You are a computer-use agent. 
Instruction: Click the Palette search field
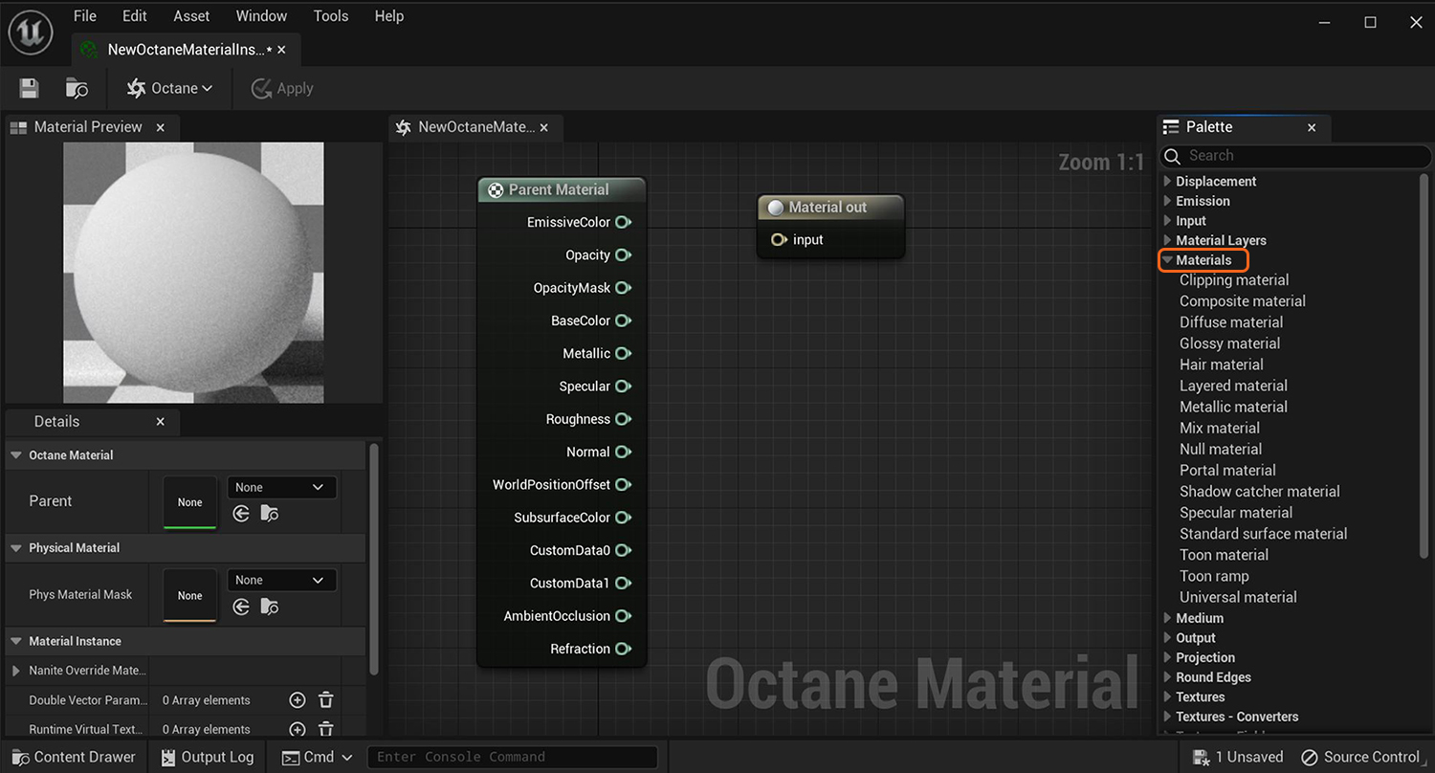click(x=1295, y=155)
